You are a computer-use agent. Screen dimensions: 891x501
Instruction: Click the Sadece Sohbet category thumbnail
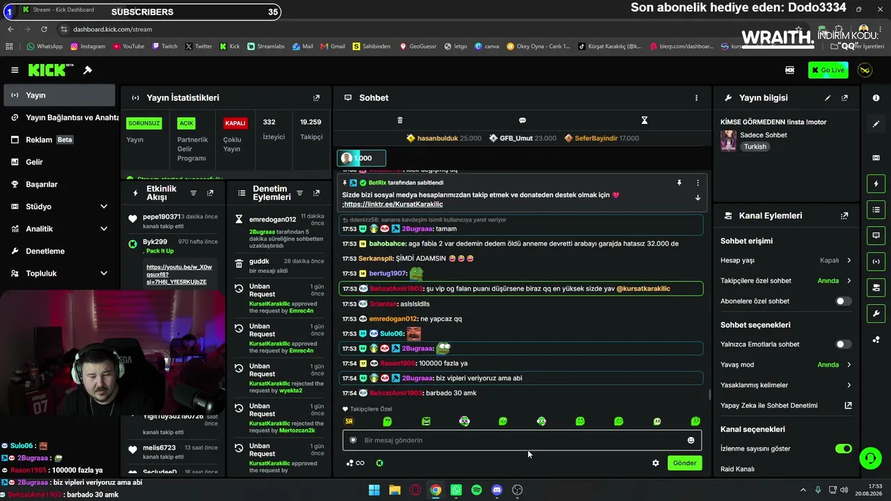pyautogui.click(x=728, y=141)
